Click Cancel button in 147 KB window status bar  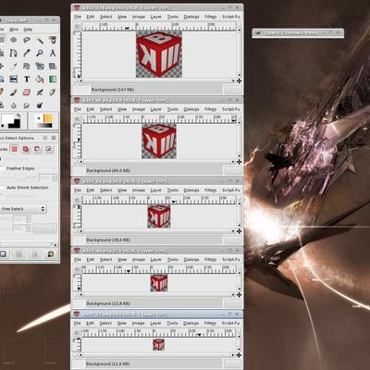pos(233,90)
